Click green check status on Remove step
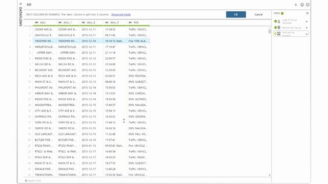Viewport: 328px width, 184px height. coord(276,27)
